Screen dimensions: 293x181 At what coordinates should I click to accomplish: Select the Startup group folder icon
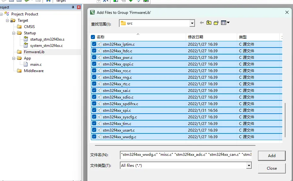pyautogui.click(x=19, y=33)
